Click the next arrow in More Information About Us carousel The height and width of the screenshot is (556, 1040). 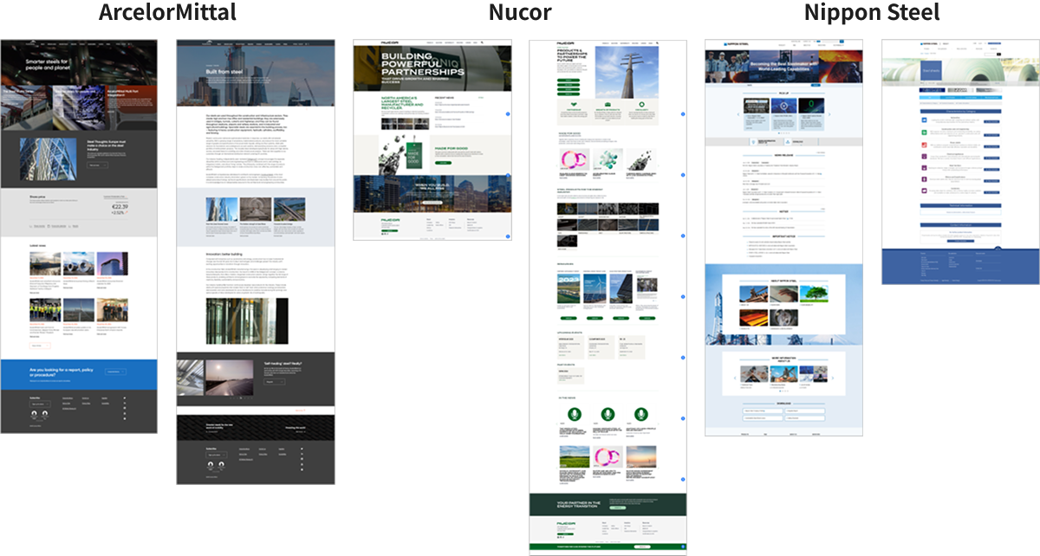coord(833,378)
